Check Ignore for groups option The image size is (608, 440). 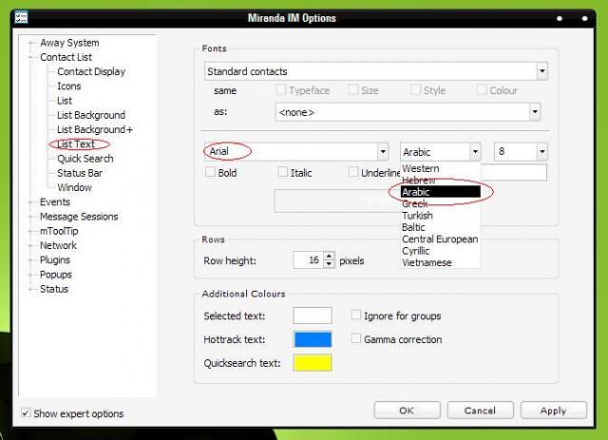(x=355, y=315)
